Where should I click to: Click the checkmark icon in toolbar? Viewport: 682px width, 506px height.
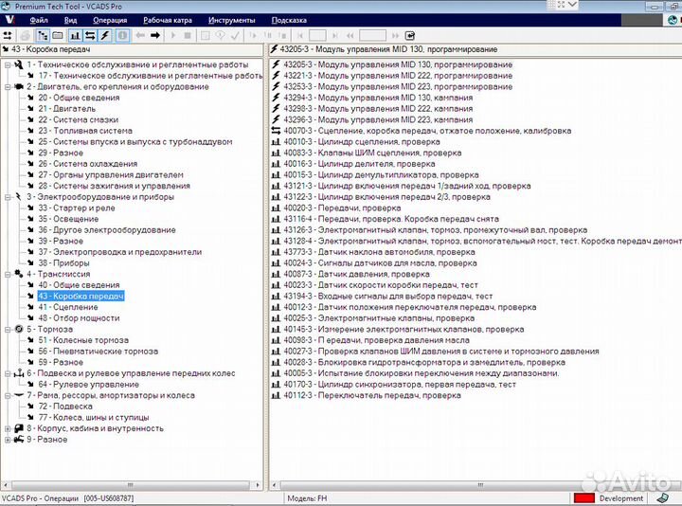[x=235, y=36]
